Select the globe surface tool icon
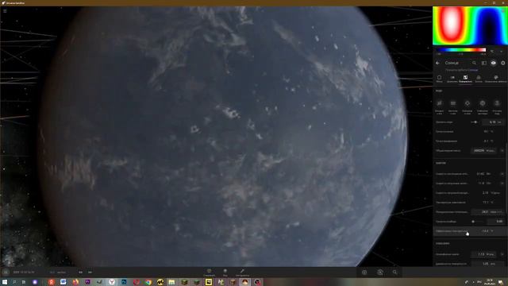 [483, 103]
